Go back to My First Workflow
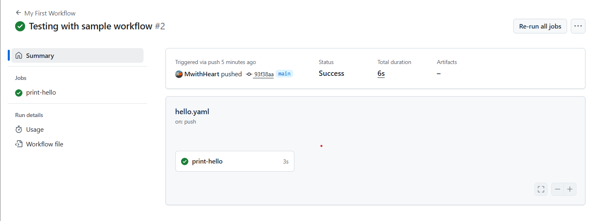This screenshot has width=594, height=221. tap(50, 13)
